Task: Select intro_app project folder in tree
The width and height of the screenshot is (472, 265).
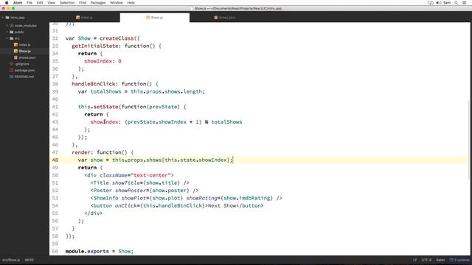Action: 18,18
